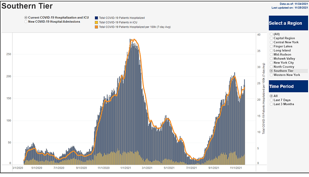Click the Time Period header
The height and width of the screenshot is (177, 309).
(288, 86)
